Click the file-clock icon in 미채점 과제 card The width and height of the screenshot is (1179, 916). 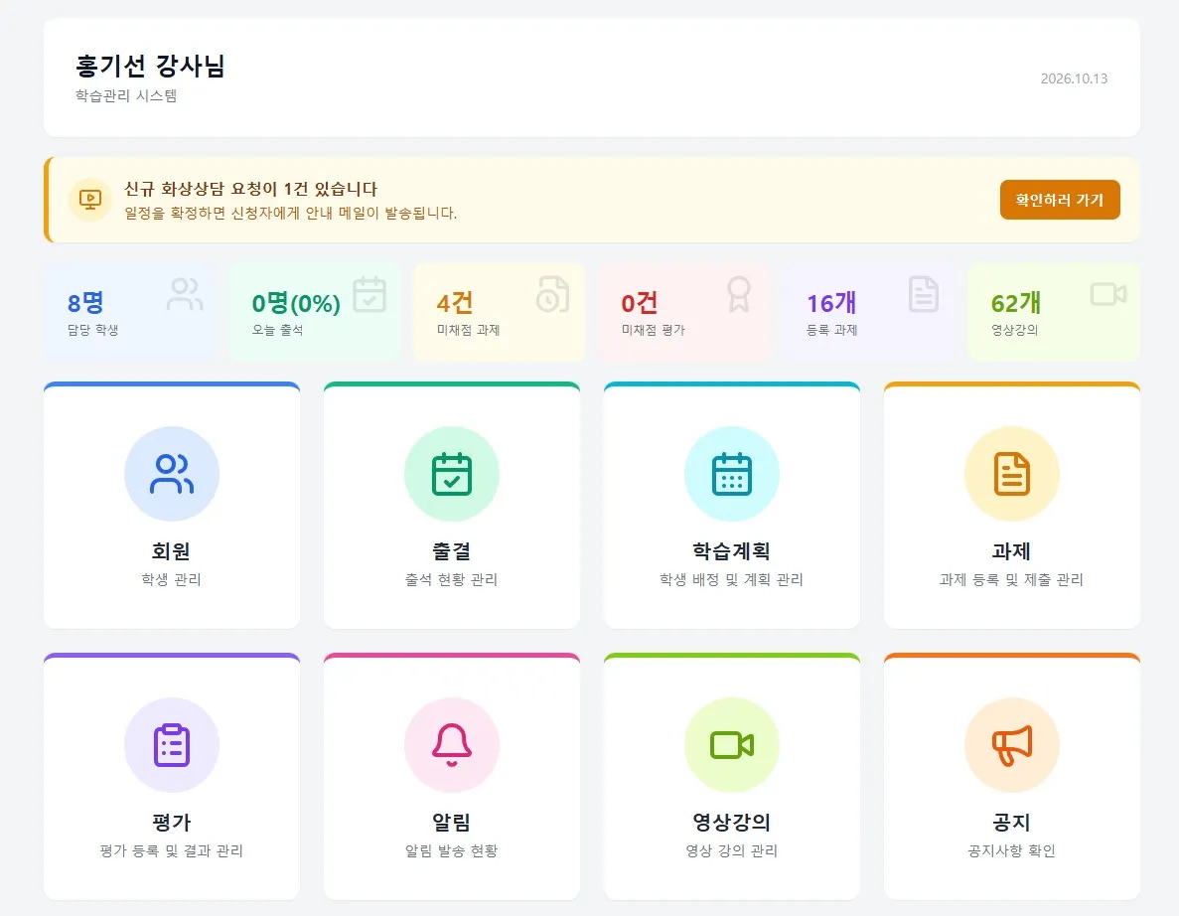click(x=553, y=294)
